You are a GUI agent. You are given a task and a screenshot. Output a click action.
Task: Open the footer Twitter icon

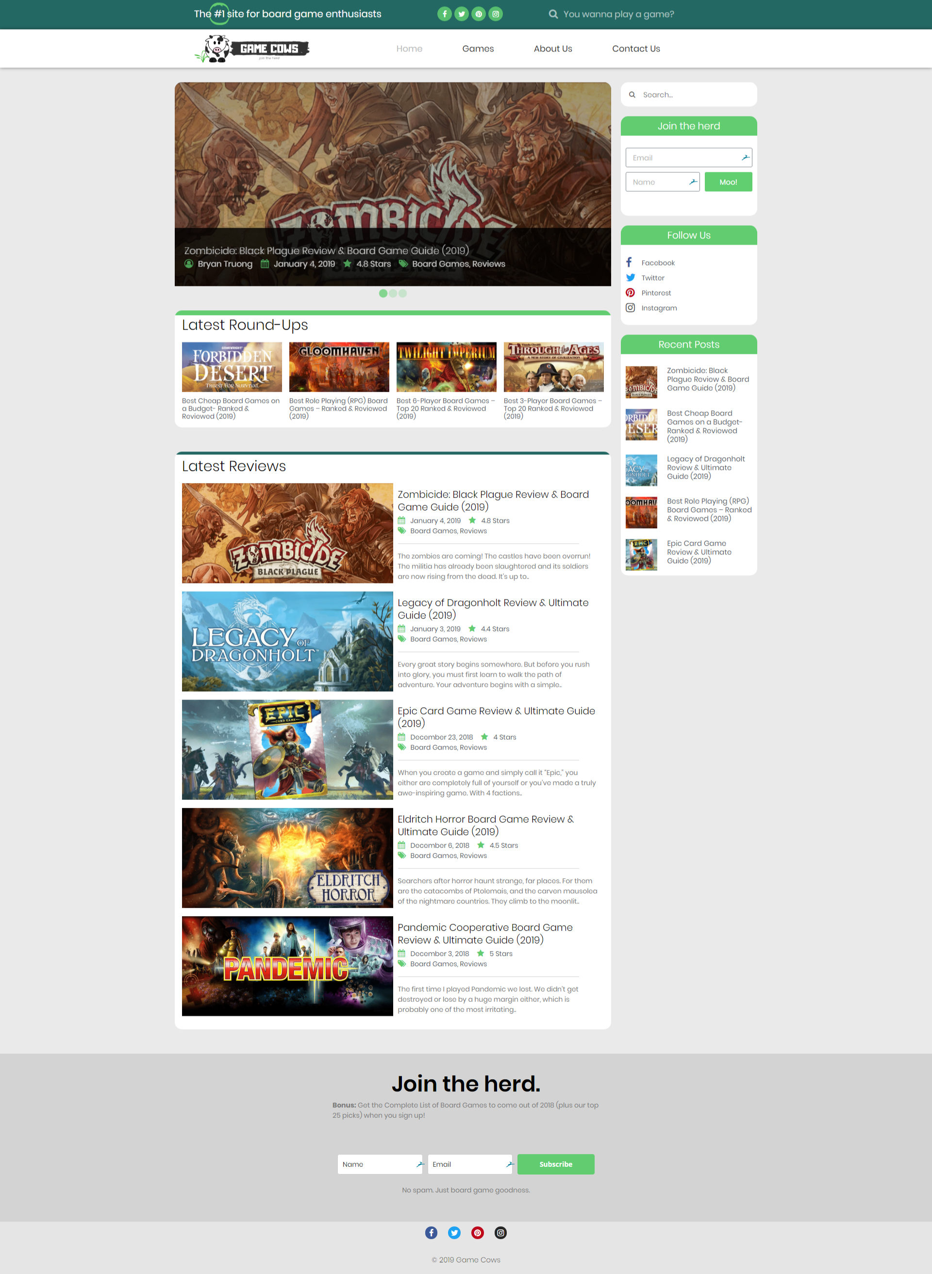point(454,1233)
